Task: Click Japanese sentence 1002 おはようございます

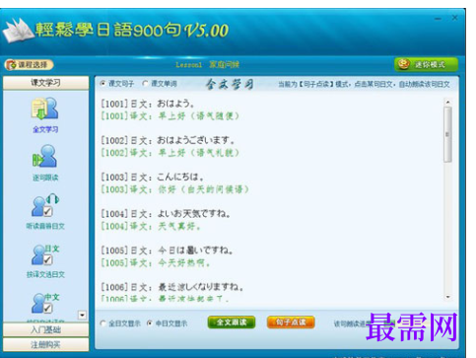Action: point(168,140)
